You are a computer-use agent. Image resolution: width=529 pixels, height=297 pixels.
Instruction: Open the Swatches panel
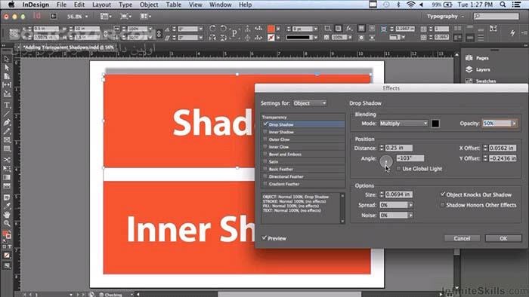[x=481, y=81]
